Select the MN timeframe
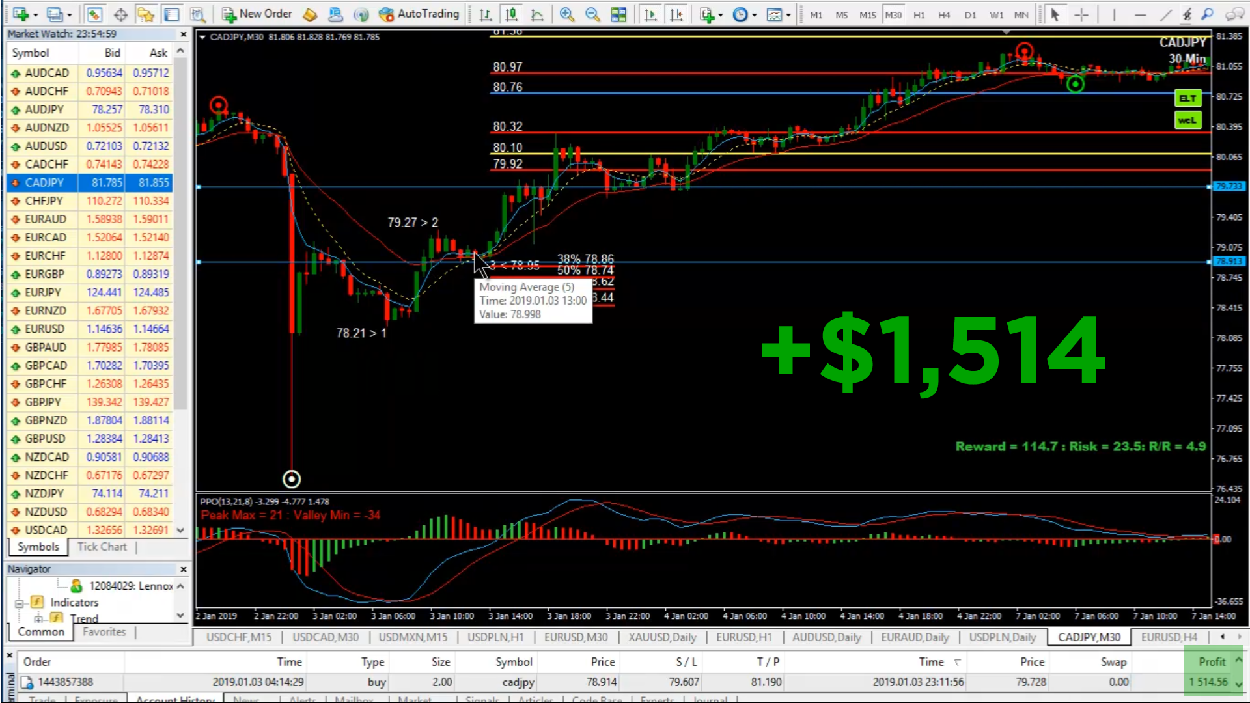The image size is (1250, 703). coord(1021,14)
